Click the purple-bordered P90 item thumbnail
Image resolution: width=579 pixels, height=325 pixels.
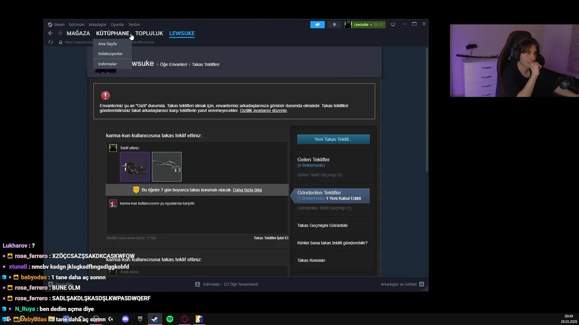coord(135,167)
